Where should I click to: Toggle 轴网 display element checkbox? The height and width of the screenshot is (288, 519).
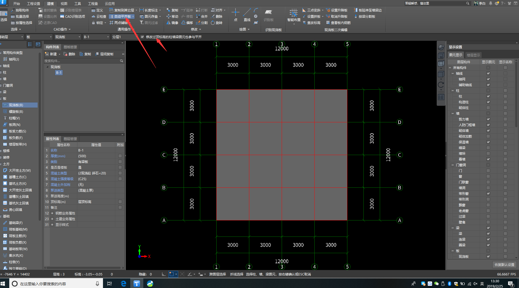488,79
